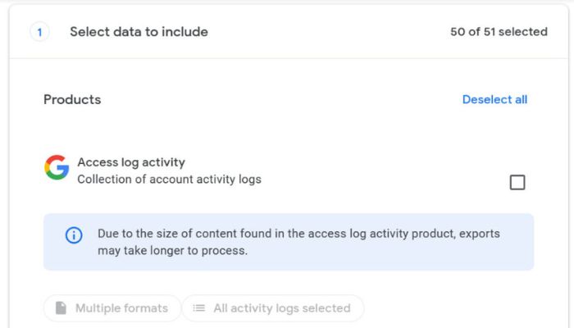Click the step 1 number circle
Screen dimensions: 574x328
(x=39, y=32)
